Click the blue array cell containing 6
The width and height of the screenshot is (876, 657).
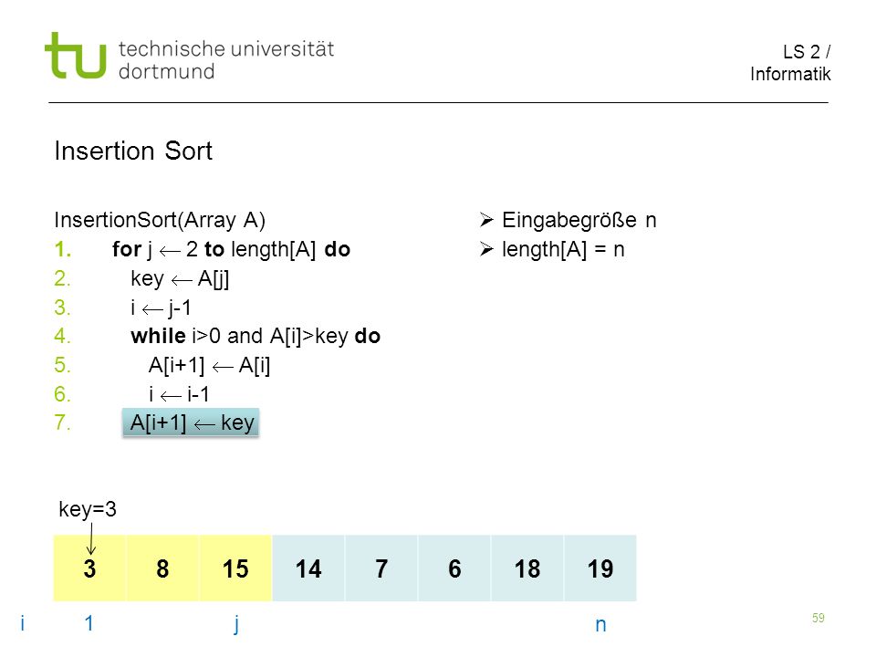pyautogui.click(x=454, y=568)
